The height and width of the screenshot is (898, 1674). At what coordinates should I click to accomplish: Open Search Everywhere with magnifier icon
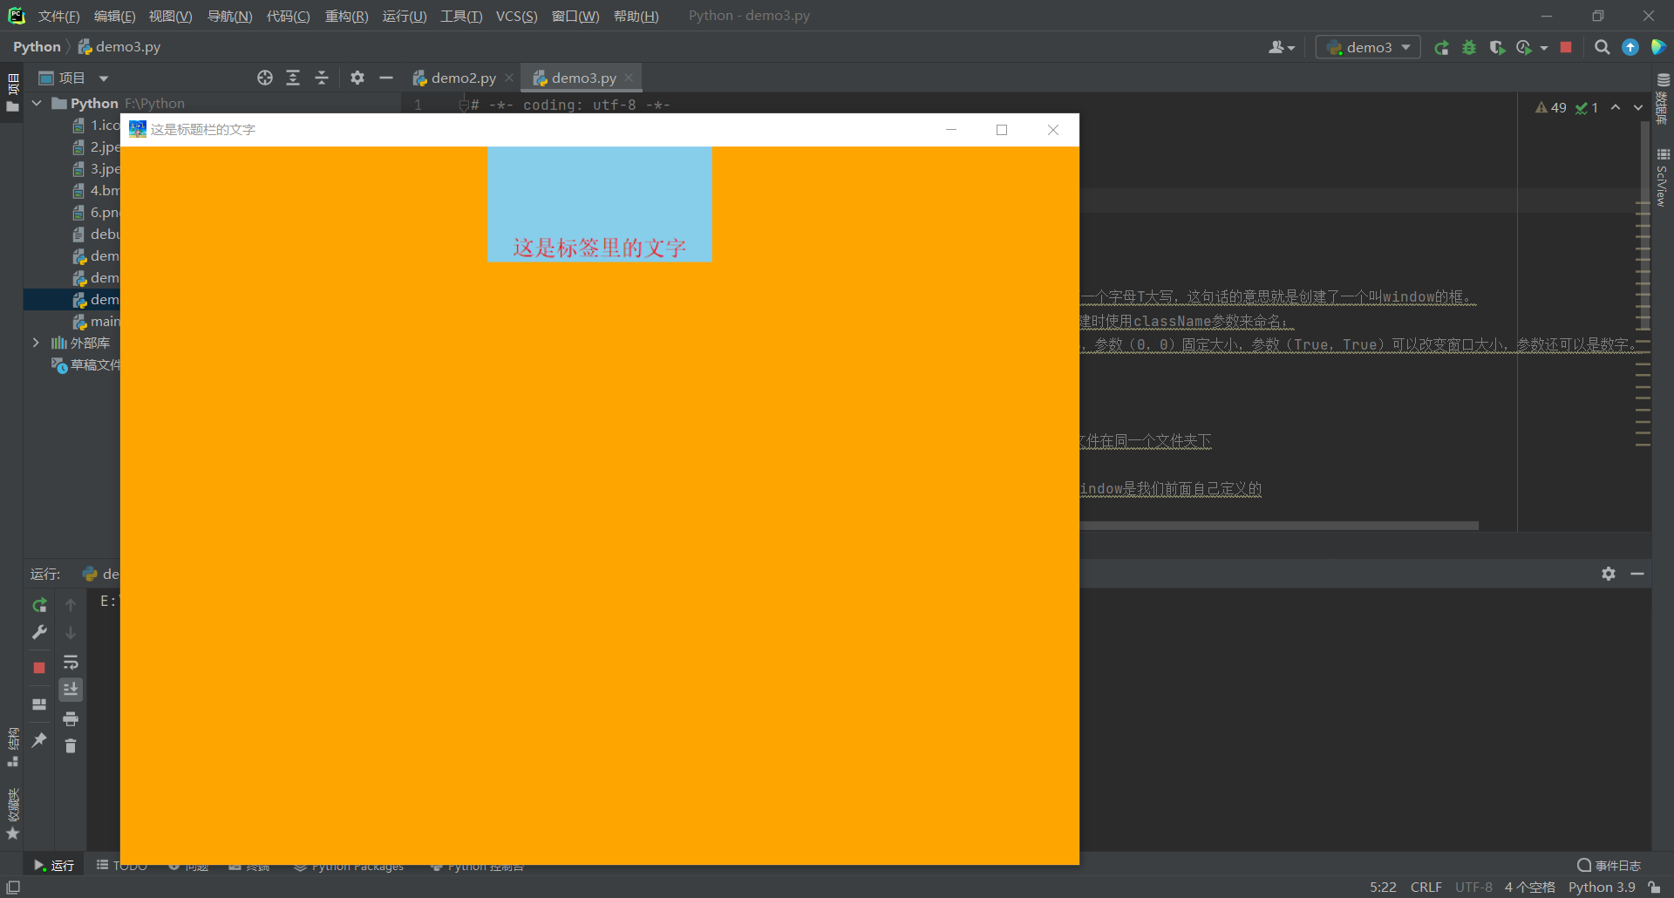tap(1602, 48)
